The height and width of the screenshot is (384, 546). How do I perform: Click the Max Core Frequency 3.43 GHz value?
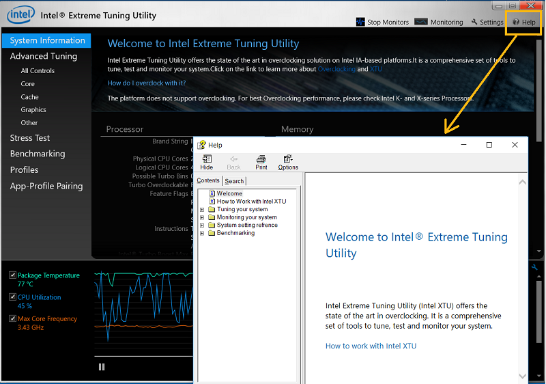tap(31, 327)
